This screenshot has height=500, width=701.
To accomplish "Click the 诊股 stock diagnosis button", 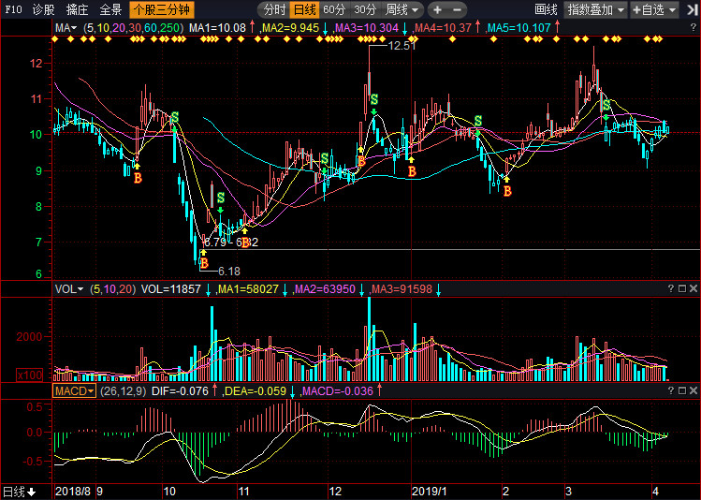I will coord(43,9).
